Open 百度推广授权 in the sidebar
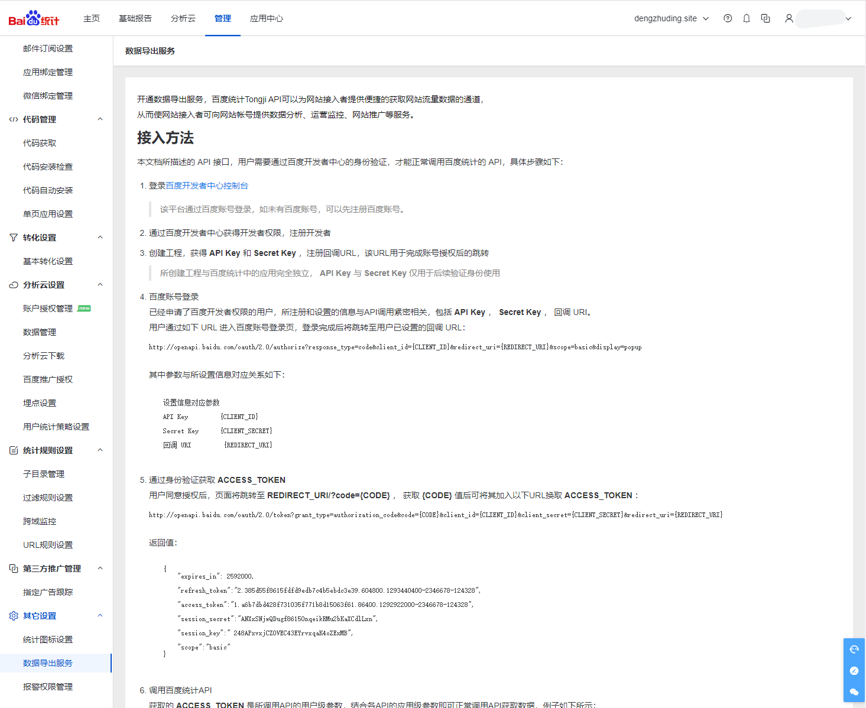Screen dimensions: 866x708 48,379
